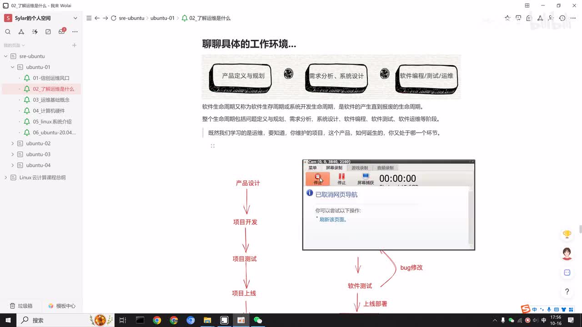The image size is (582, 327).
Task: Start presentation mode icon
Action: [x=518, y=18]
